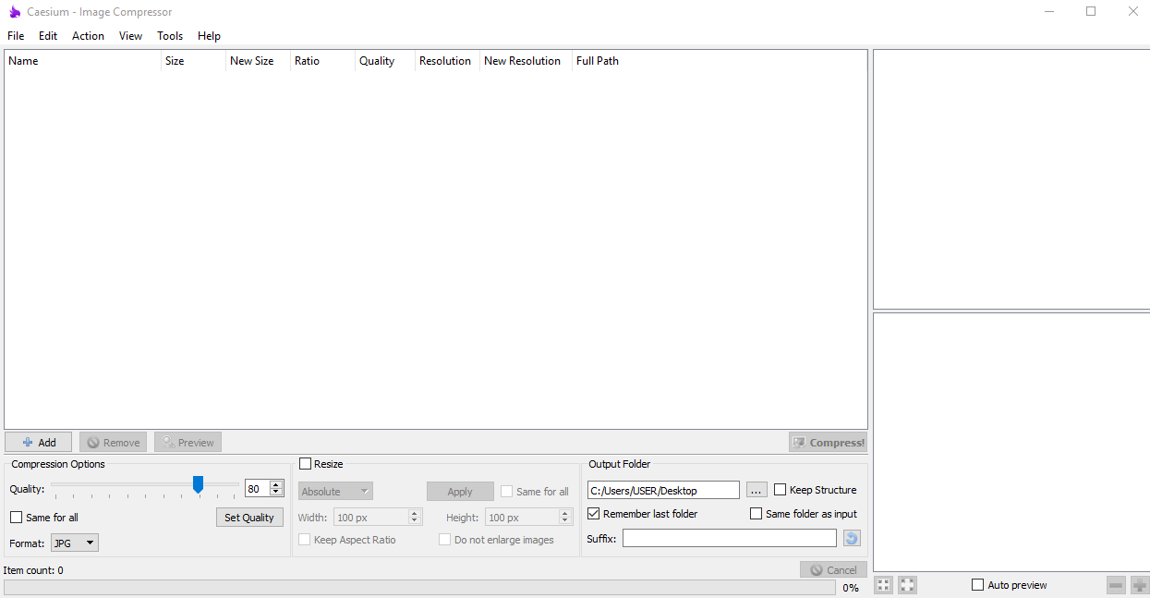Click the Compress! button

[828, 443]
